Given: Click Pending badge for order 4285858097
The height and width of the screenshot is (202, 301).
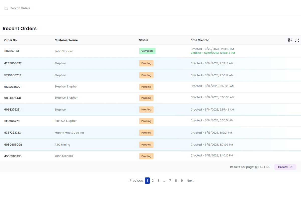Looking at the screenshot, I should tap(146, 63).
